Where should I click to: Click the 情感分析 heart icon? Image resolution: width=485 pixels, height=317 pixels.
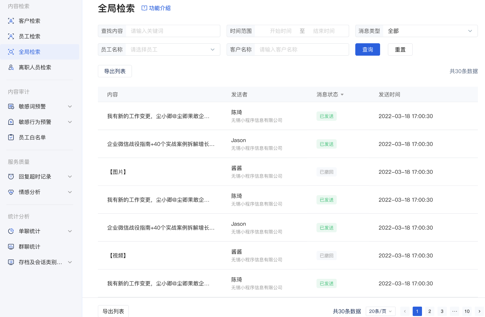(11, 192)
